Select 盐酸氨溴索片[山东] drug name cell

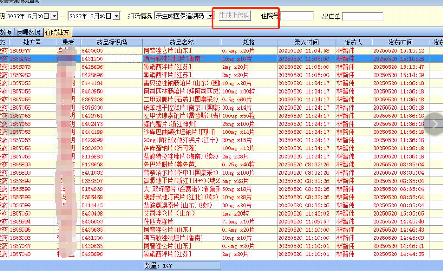pyautogui.click(x=182, y=205)
